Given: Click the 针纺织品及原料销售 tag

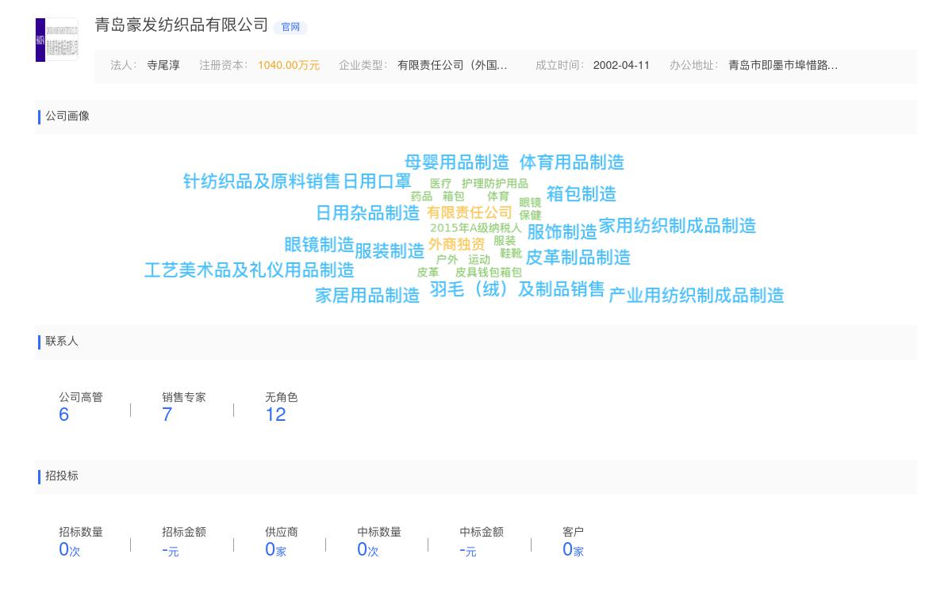Looking at the screenshot, I should point(262,181).
